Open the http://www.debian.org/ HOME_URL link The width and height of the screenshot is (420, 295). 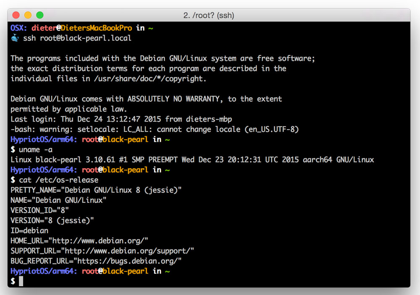point(98,241)
